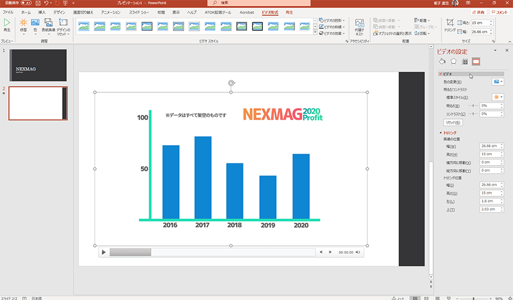Expand the video styles gallery more button

[315, 32]
